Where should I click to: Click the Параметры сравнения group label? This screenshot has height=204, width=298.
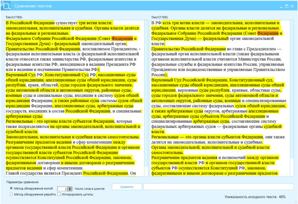[x=22, y=182]
